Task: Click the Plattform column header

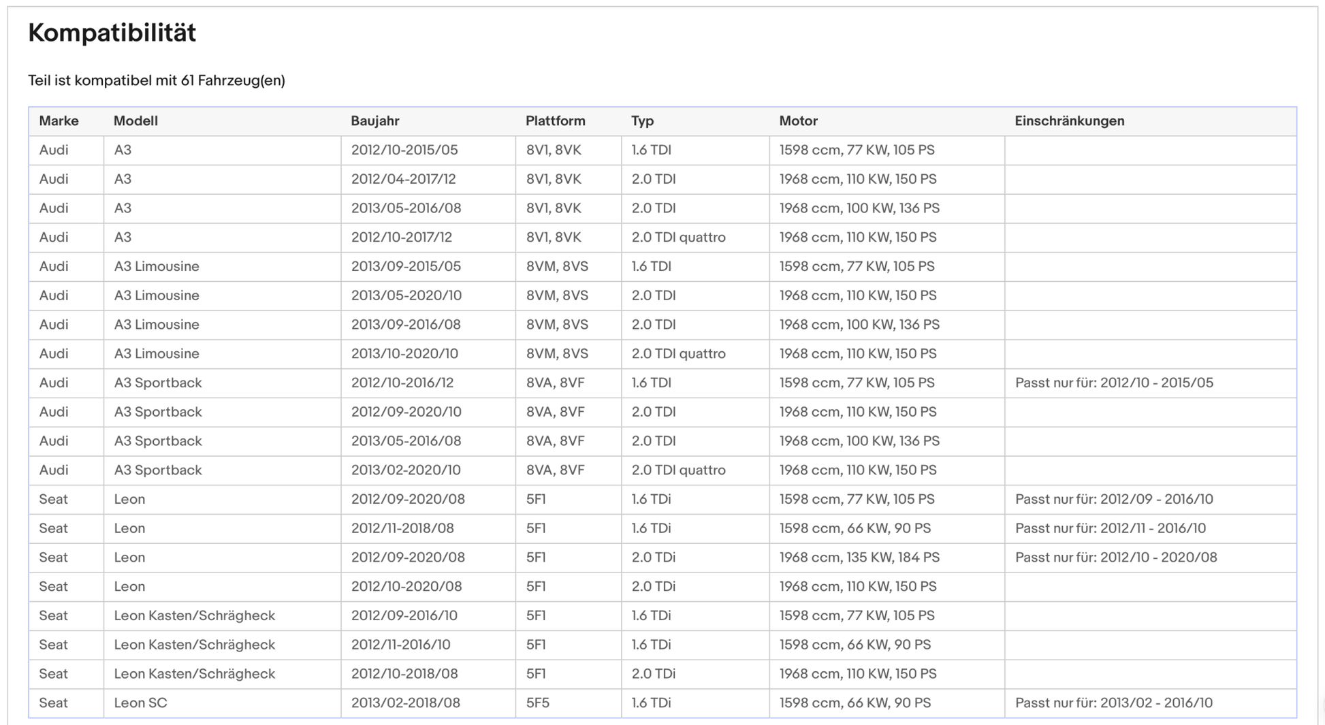Action: coord(555,121)
